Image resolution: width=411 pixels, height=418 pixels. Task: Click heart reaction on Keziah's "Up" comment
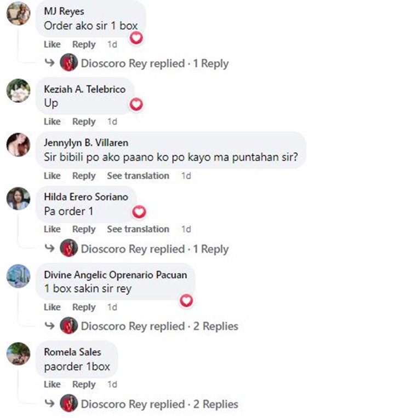(x=136, y=104)
